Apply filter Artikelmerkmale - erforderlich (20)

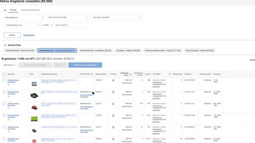tap(20, 50)
